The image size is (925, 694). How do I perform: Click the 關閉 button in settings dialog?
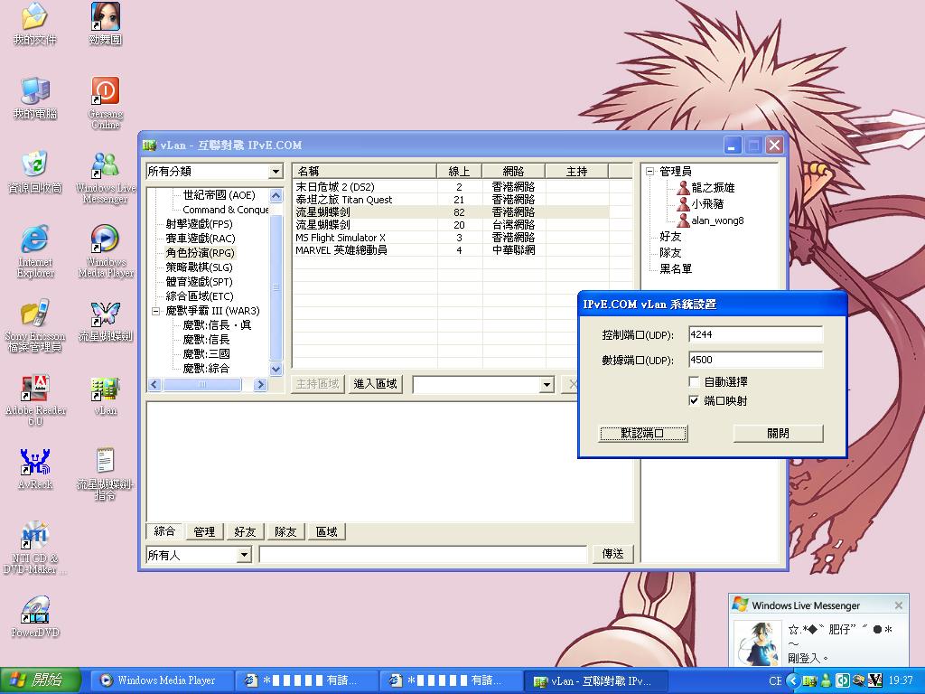pos(778,433)
